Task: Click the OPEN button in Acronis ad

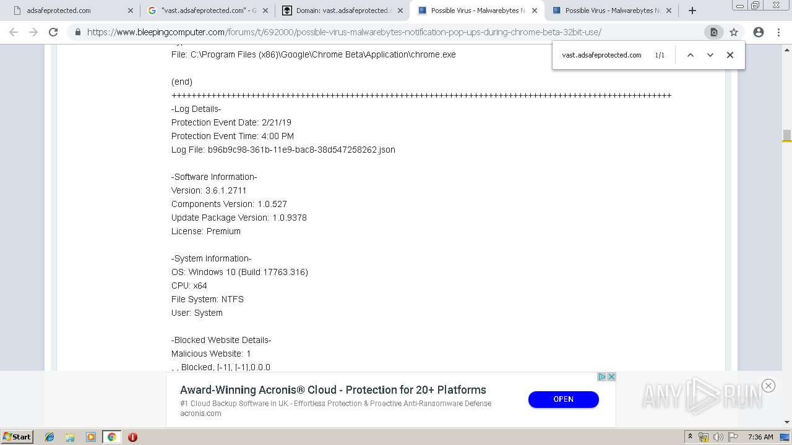Action: tap(563, 399)
